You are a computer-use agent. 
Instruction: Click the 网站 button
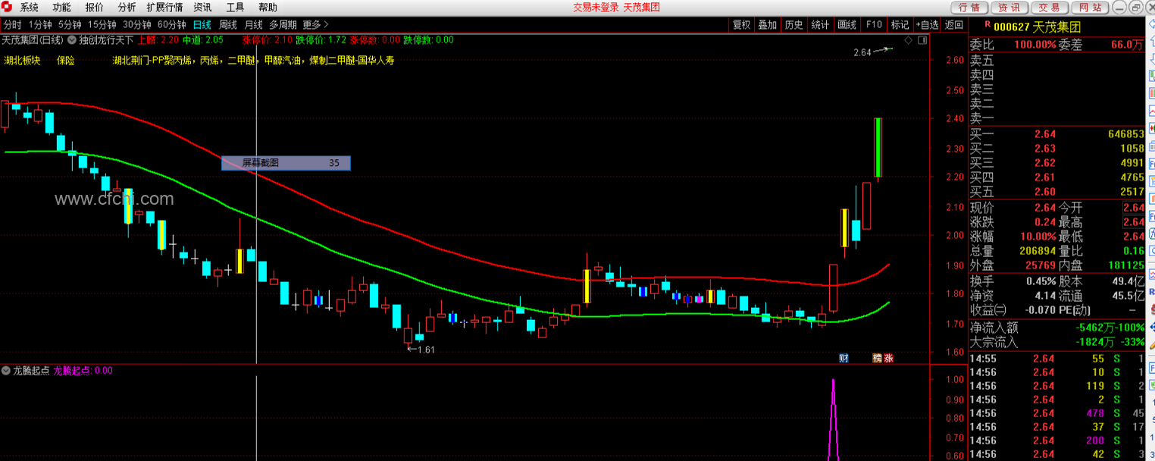[1090, 8]
